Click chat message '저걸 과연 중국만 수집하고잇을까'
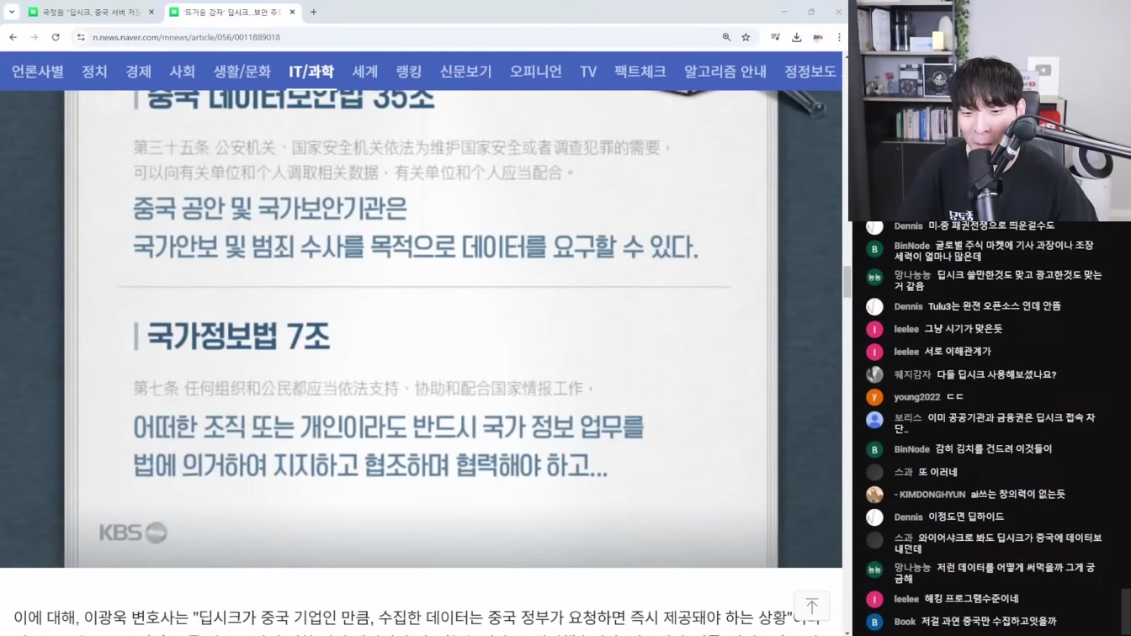The width and height of the screenshot is (1131, 636). (989, 622)
